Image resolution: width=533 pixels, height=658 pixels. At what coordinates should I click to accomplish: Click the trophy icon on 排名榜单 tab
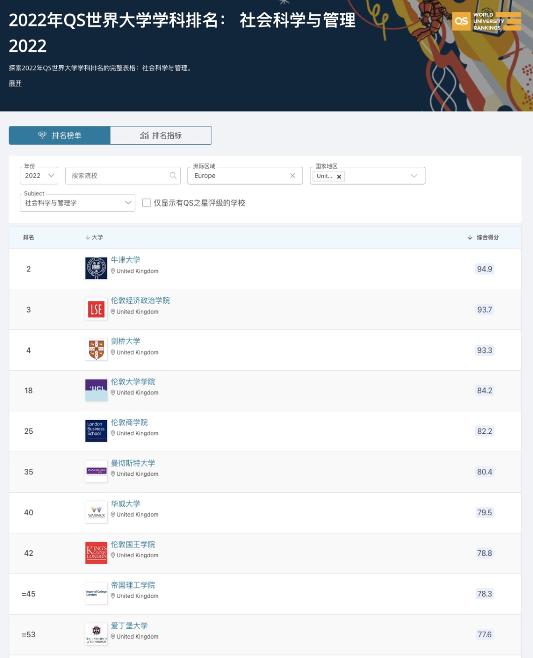click(x=42, y=135)
